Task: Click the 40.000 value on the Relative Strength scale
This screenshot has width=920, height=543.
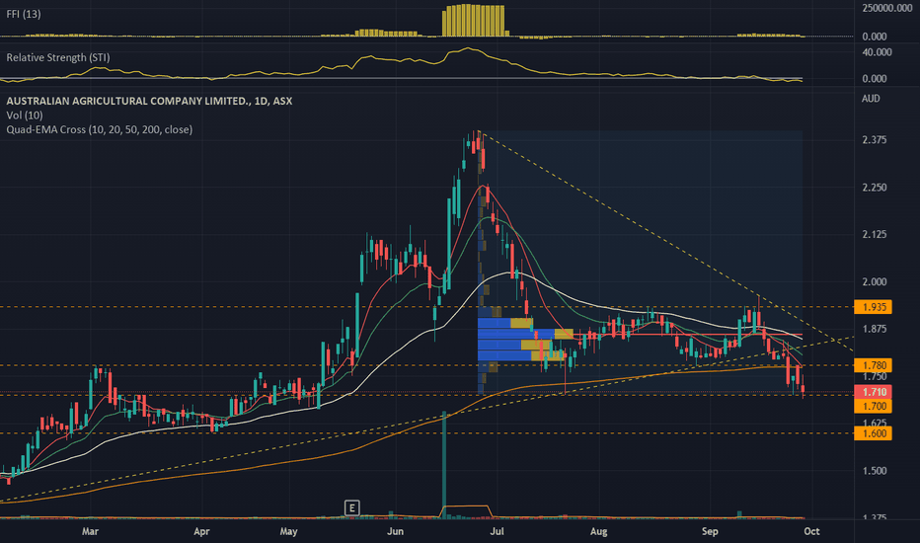Action: pos(878,52)
